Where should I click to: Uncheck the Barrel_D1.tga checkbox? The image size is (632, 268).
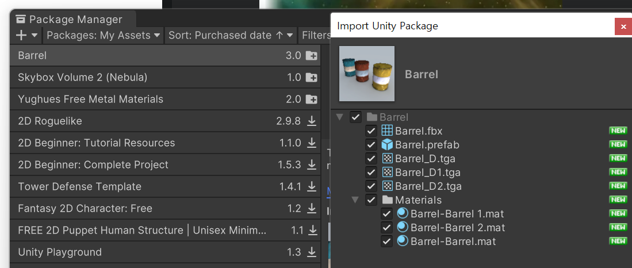click(371, 173)
